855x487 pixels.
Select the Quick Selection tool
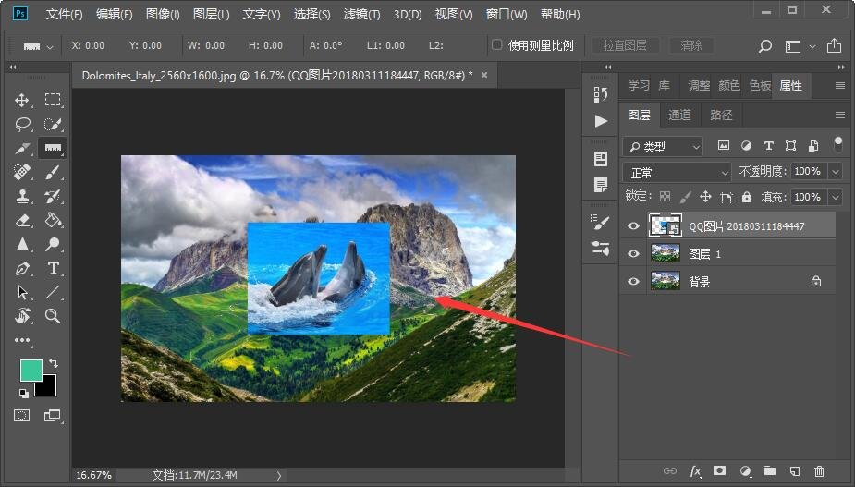(x=53, y=125)
